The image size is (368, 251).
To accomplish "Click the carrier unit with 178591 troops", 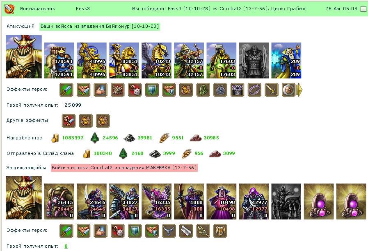I will coord(59,61).
